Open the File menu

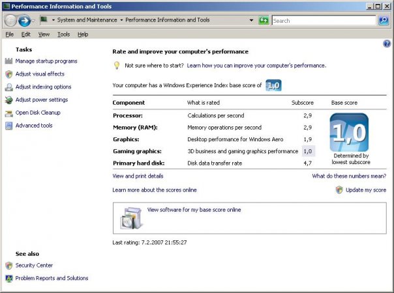pyautogui.click(x=10, y=35)
